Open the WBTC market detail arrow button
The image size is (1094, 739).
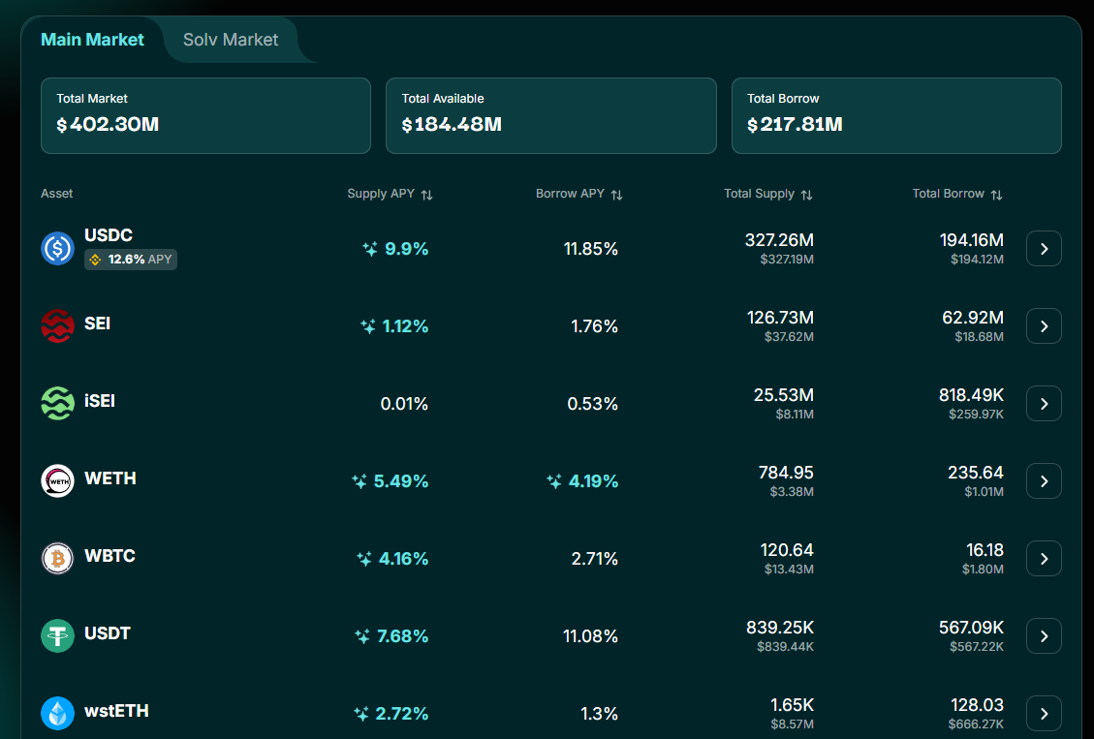click(1044, 558)
